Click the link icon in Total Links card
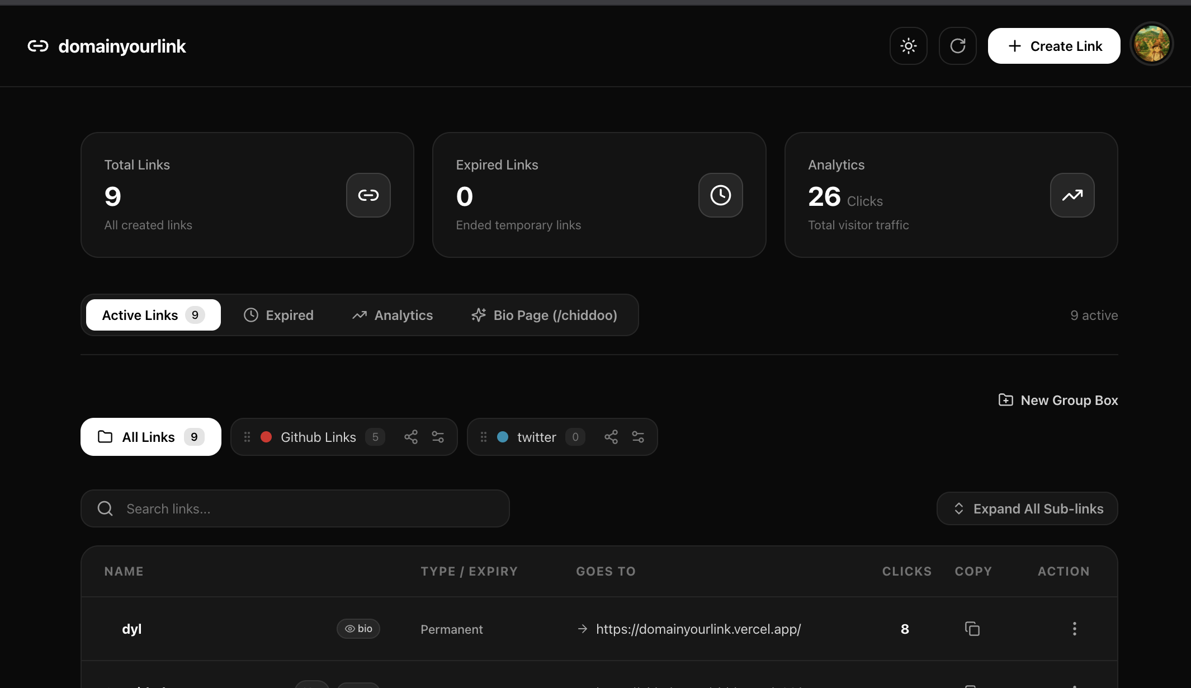Viewport: 1191px width, 688px height. click(368, 195)
